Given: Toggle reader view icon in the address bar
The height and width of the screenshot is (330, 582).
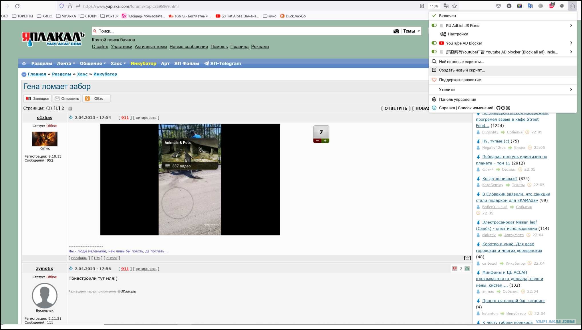Looking at the screenshot, I should [x=422, y=6].
